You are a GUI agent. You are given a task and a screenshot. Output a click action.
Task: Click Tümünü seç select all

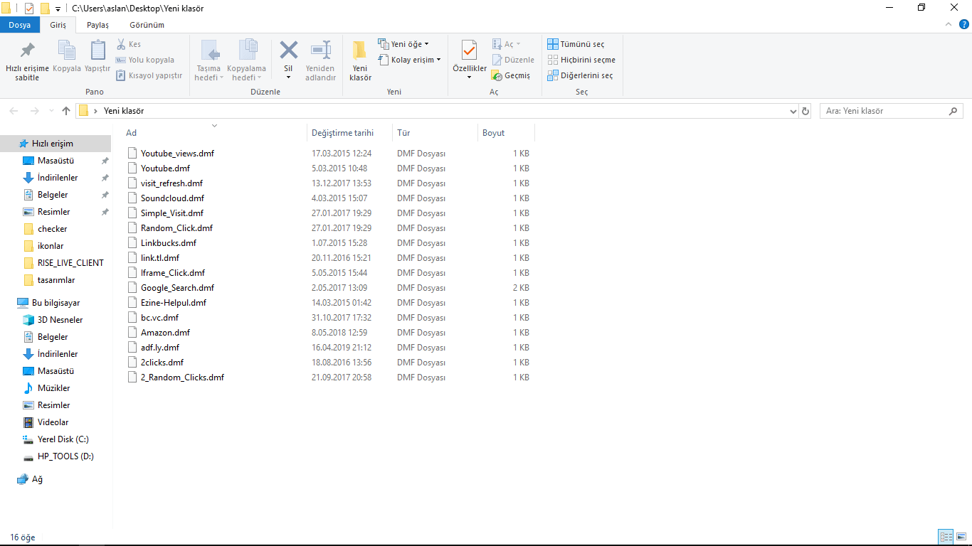coord(576,44)
